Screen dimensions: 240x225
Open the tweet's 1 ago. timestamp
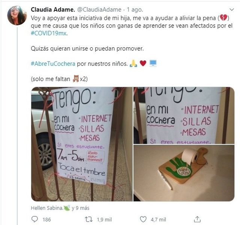coord(135,10)
